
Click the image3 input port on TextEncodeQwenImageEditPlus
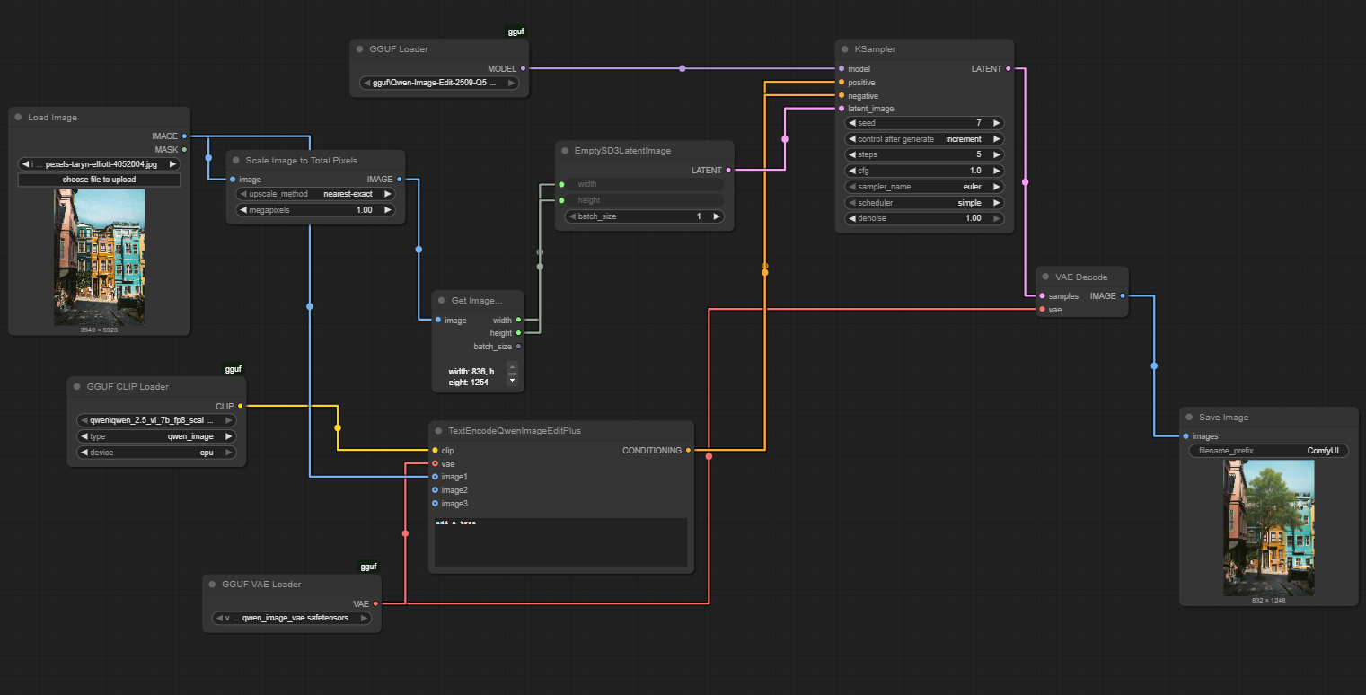(435, 504)
